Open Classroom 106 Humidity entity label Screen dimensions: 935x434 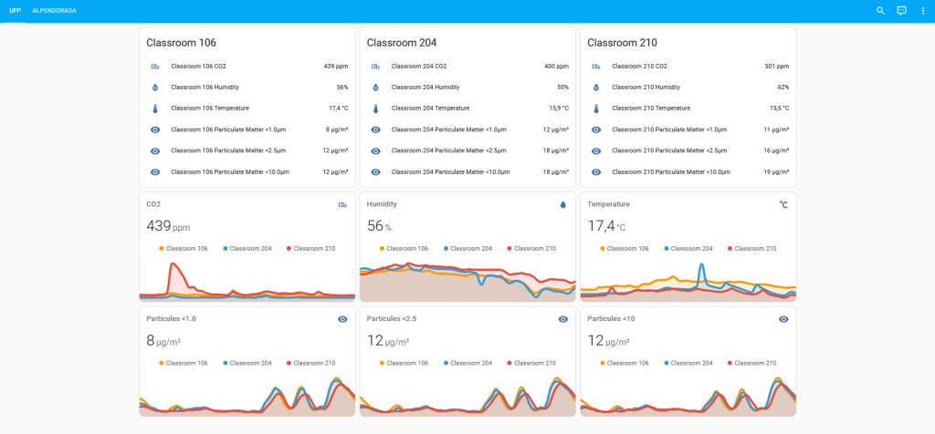pos(205,88)
